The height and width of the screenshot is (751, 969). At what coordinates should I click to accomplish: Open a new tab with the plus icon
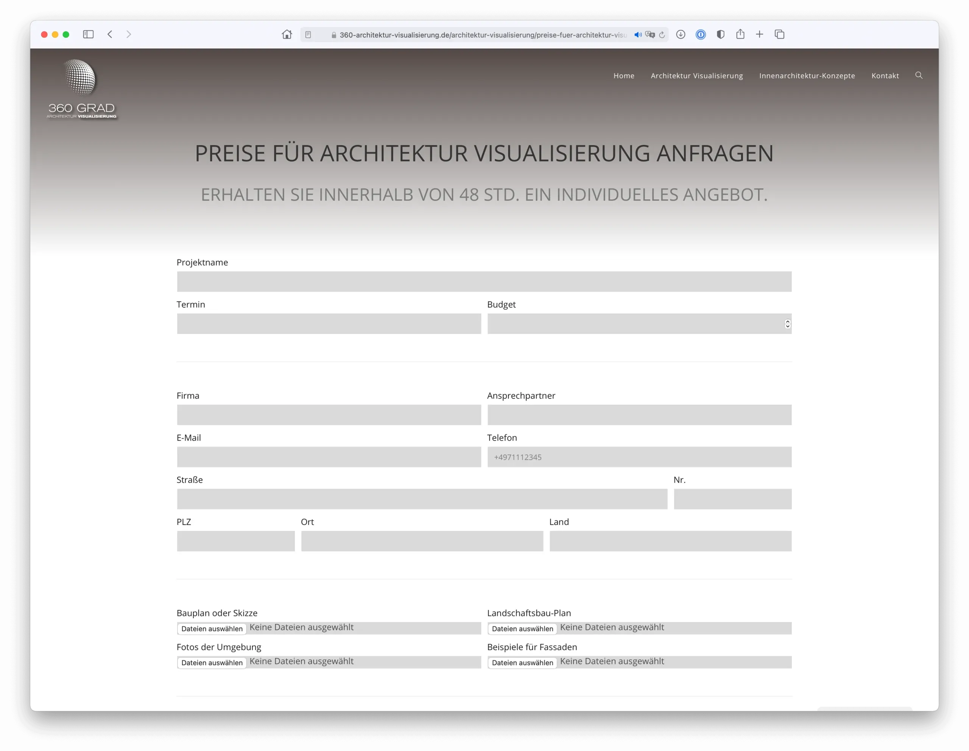click(x=760, y=34)
